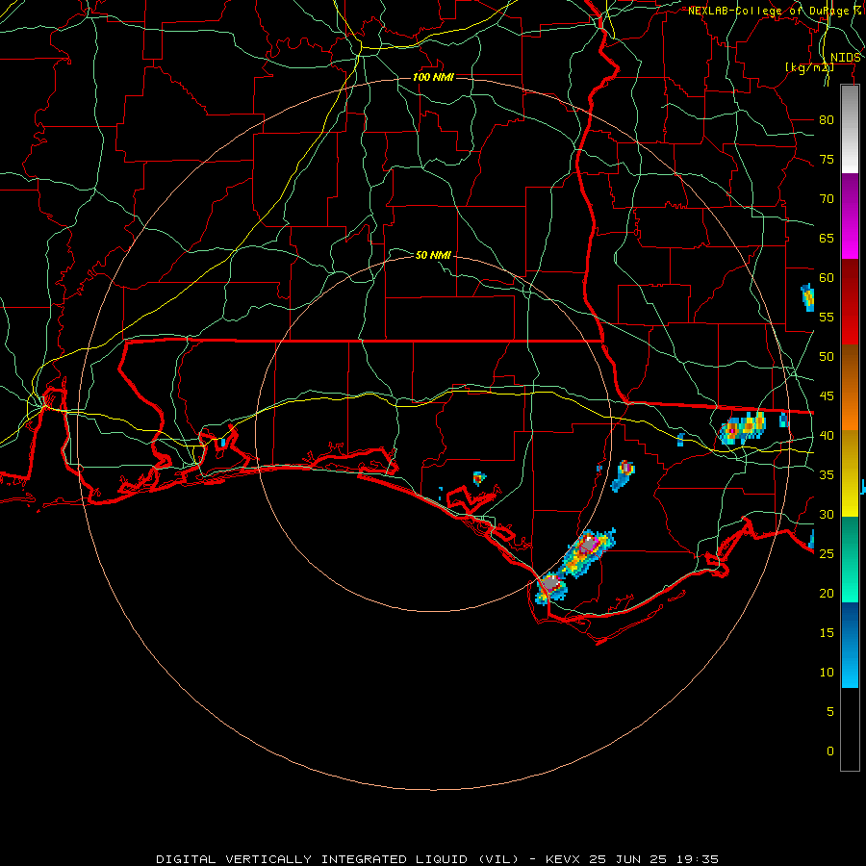Click the tiny blue echo near the western bay
This screenshot has height=866, width=866.
(x=222, y=443)
